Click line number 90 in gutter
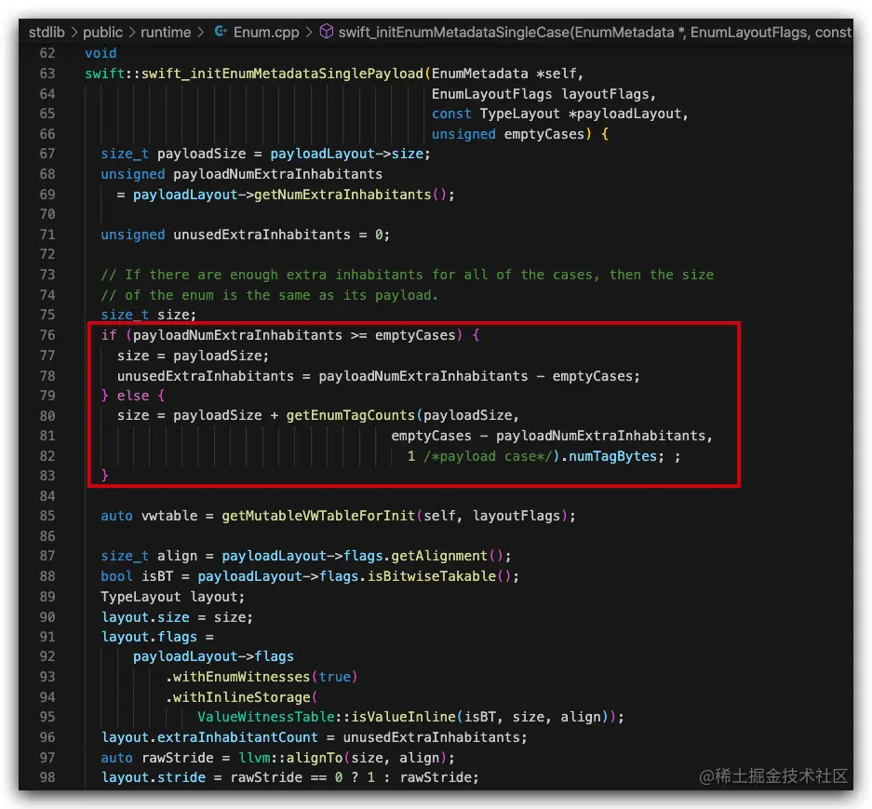 [47, 617]
